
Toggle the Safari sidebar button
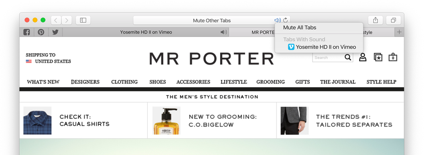point(83,20)
